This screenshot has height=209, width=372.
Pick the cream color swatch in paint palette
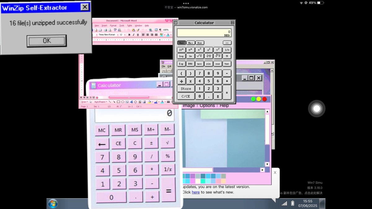tap(198, 181)
